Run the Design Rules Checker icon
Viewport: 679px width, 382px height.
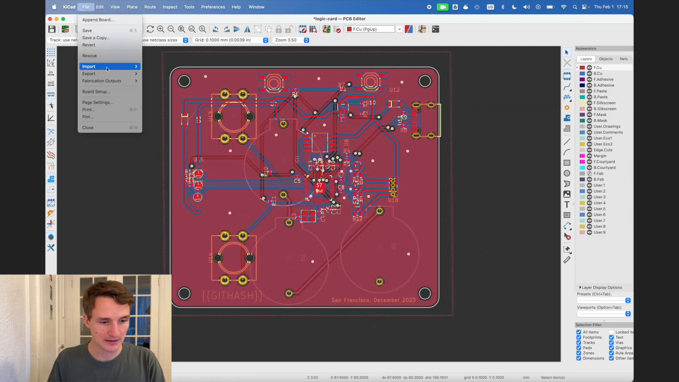[337, 29]
